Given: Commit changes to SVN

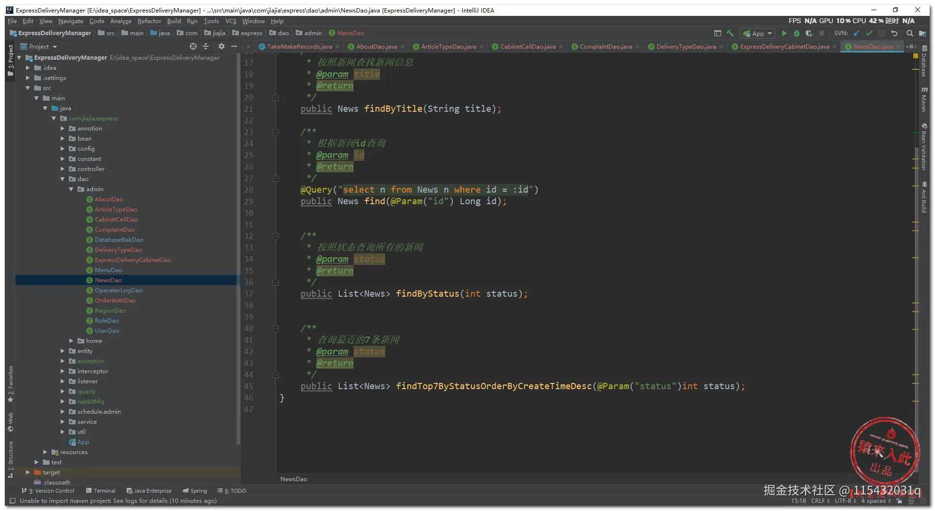Looking at the screenshot, I should (869, 33).
